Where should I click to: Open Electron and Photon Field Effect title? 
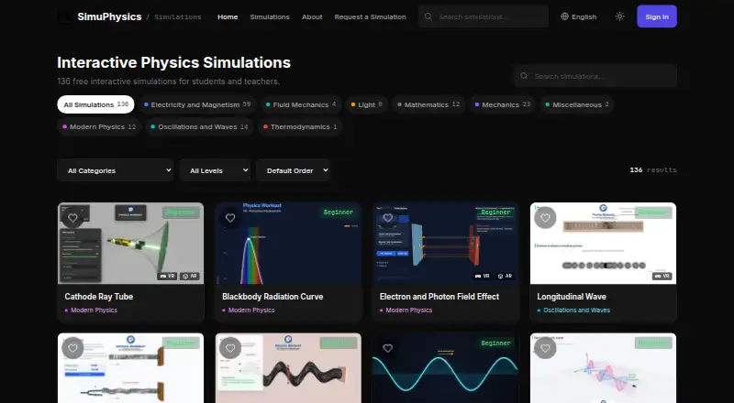coord(439,297)
